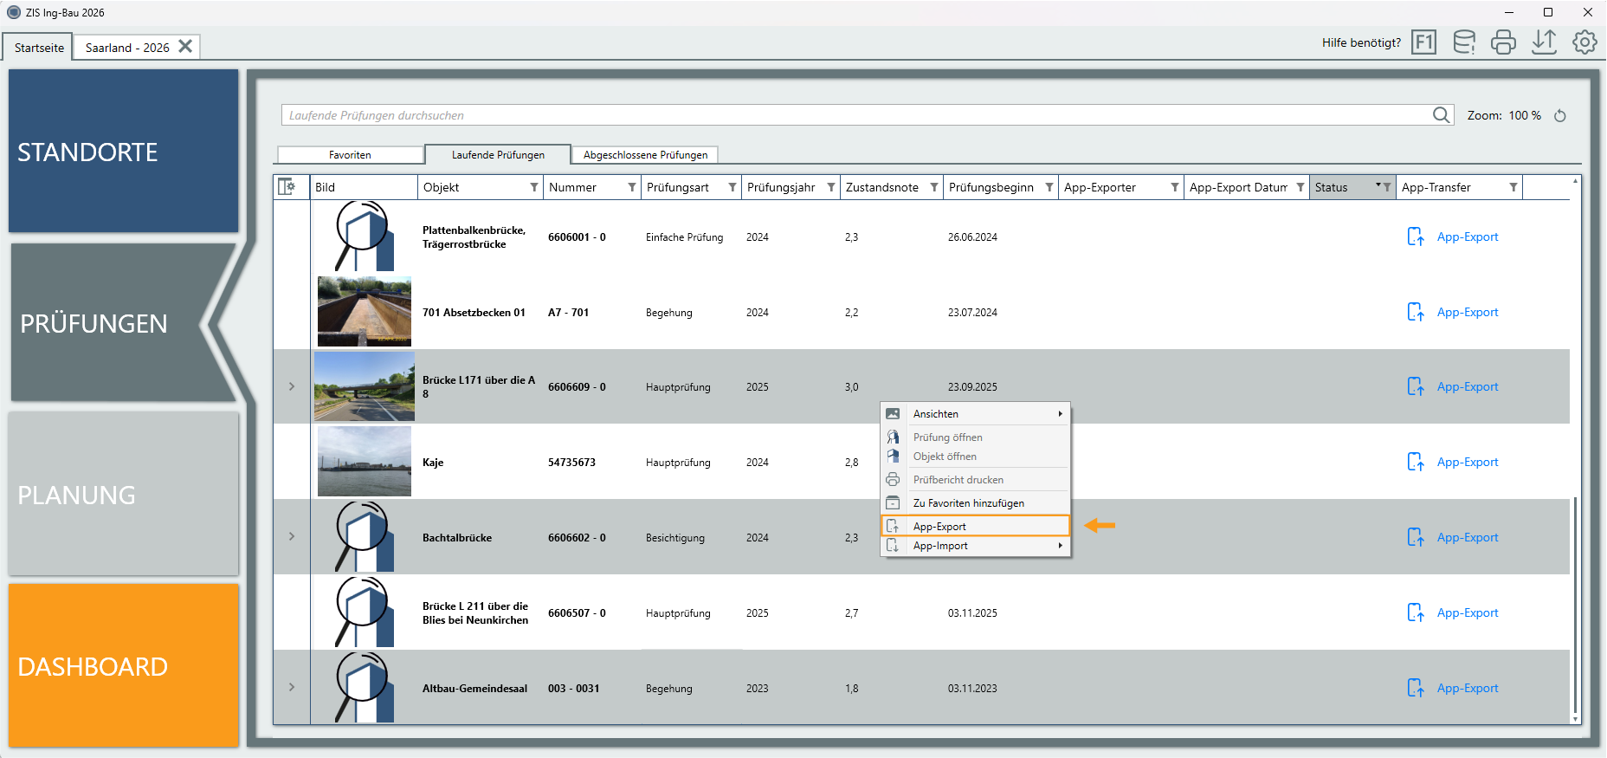This screenshot has width=1607, height=758.
Task: Reset zoom with the circular arrow icon
Action: pyautogui.click(x=1560, y=116)
